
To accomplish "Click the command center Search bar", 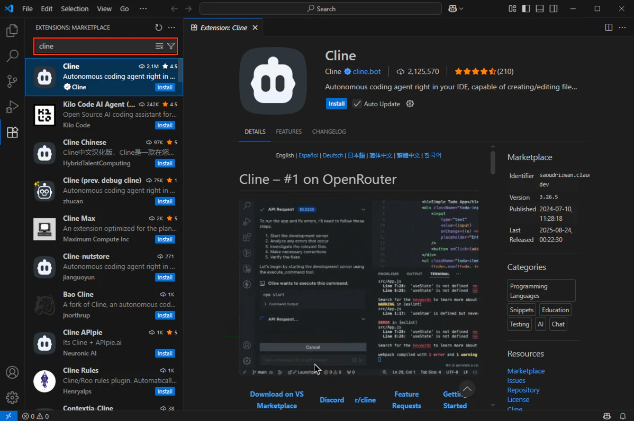I will [321, 8].
